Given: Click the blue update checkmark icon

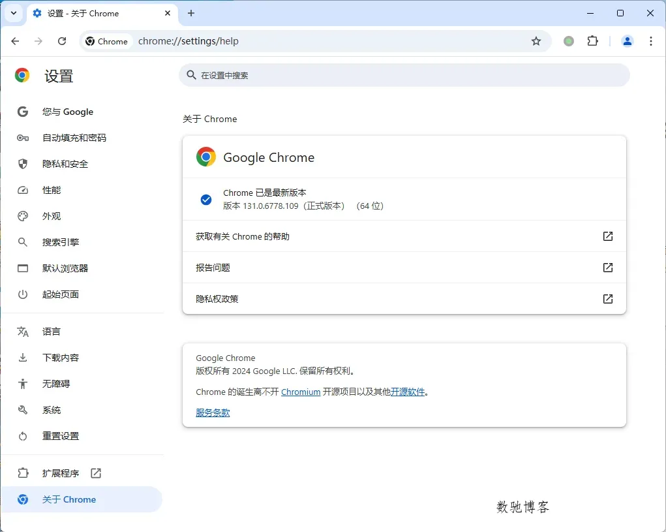Looking at the screenshot, I should coord(206,199).
